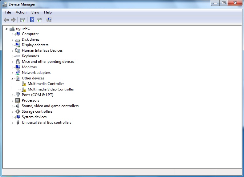Screen dimensions: 244x177
Task: Click the Ports (COM & LPT) icon
Action: click(x=18, y=95)
